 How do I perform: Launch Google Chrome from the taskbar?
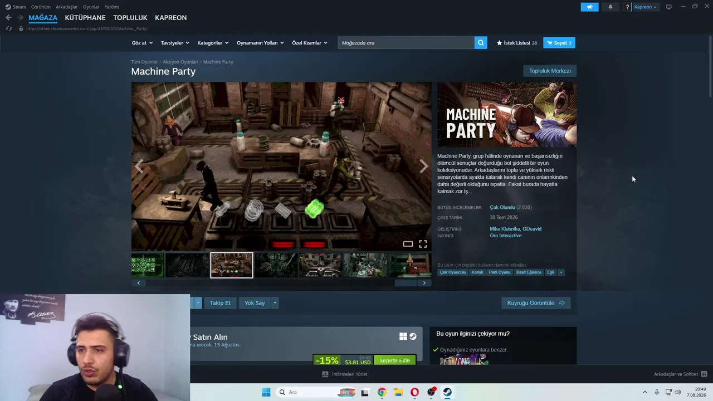[x=382, y=392]
